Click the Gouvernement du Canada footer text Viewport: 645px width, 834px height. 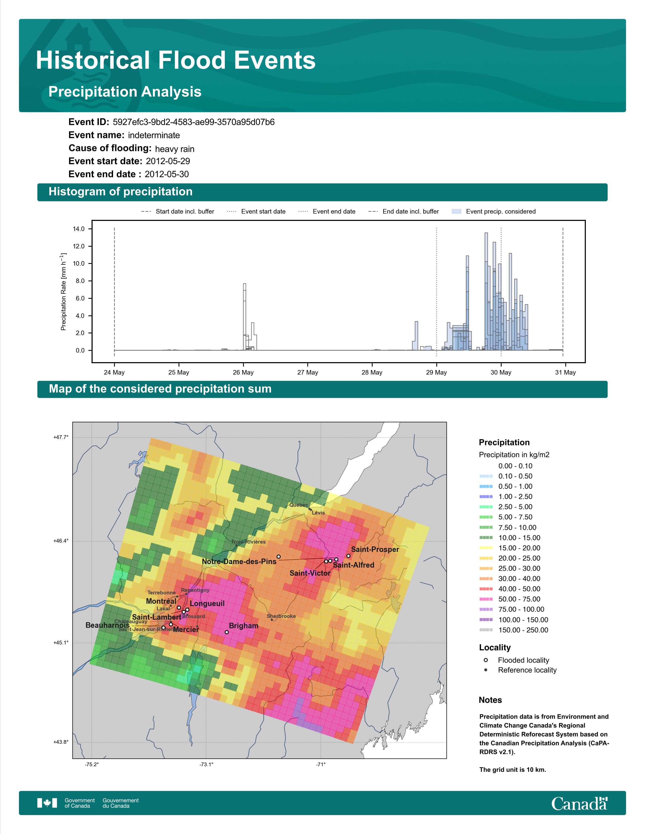pos(120,803)
